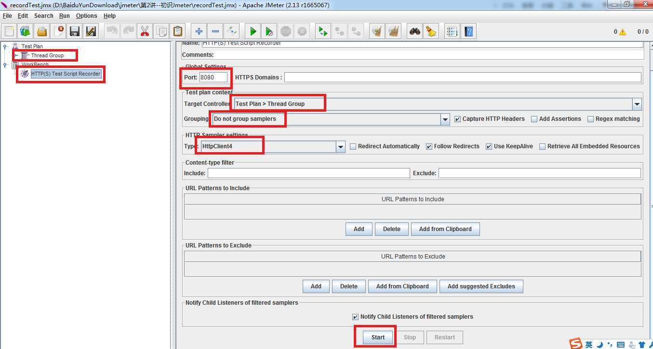
Task: Click the Paste clipboard icon
Action: [x=177, y=31]
